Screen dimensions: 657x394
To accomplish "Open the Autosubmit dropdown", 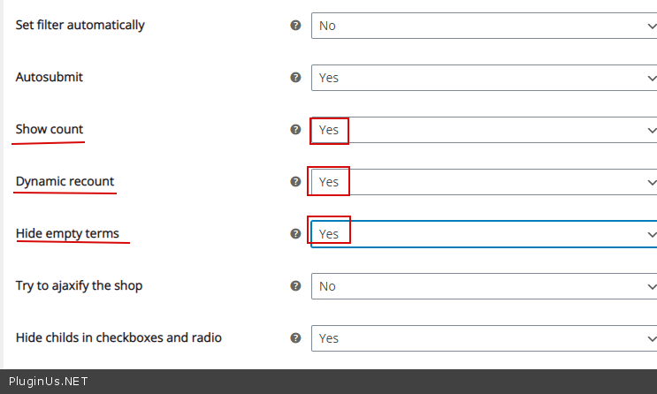I will (x=483, y=78).
